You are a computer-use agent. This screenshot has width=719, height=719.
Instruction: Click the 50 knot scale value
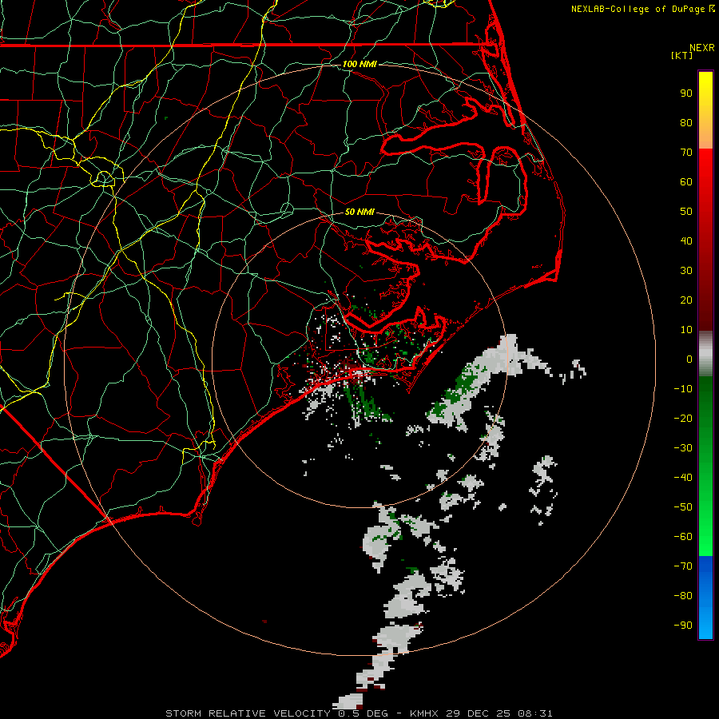pos(686,212)
